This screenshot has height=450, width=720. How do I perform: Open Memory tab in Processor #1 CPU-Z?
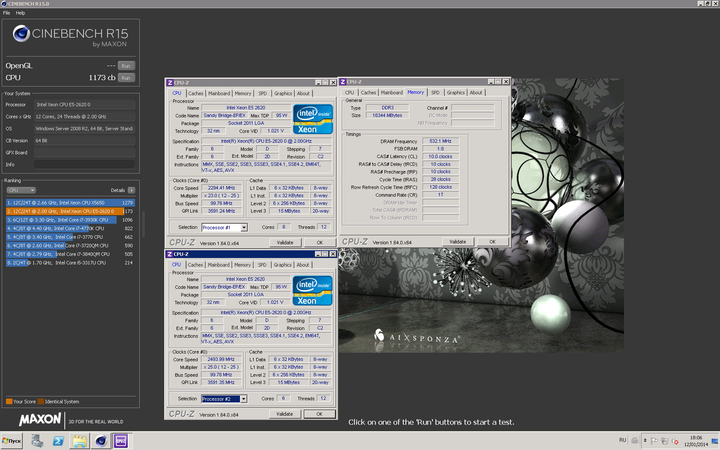click(243, 93)
